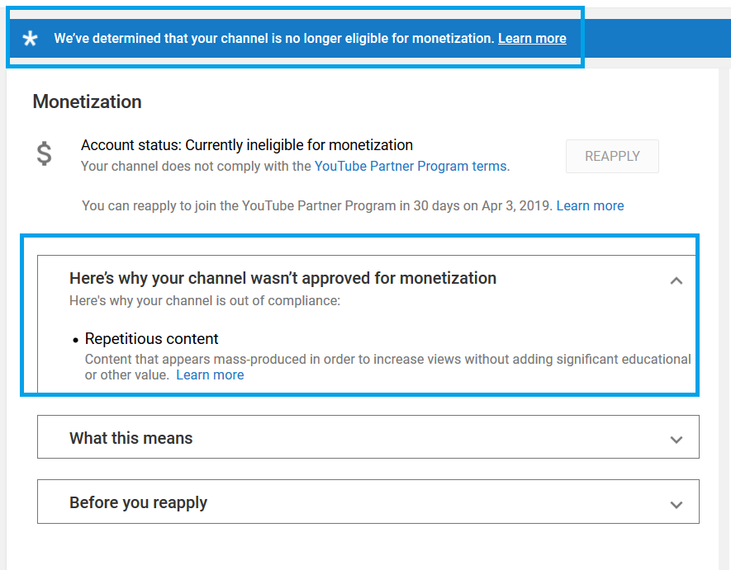This screenshot has height=570, width=731.
Task: Collapse the 'wasn't approved for monetization' section
Action: coord(676,280)
